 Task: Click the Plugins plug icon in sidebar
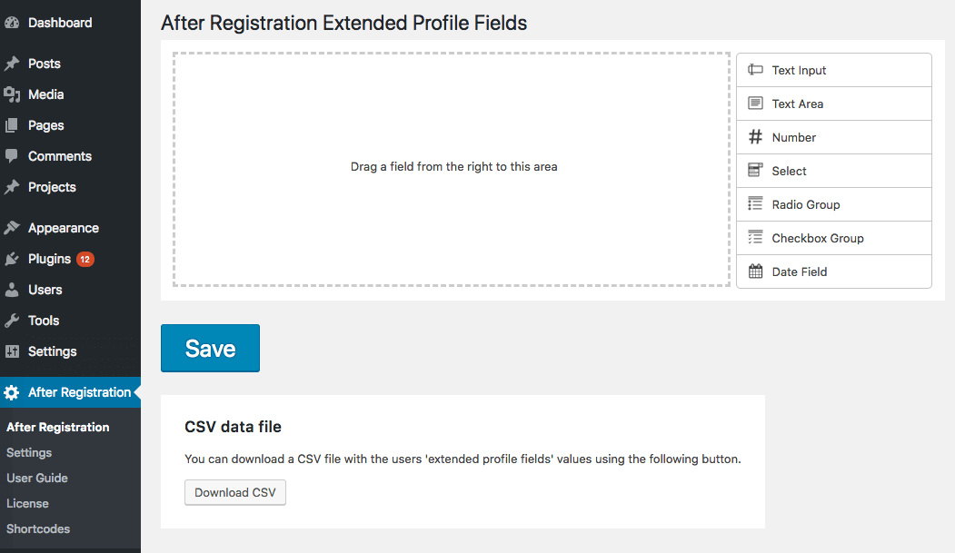(12, 259)
